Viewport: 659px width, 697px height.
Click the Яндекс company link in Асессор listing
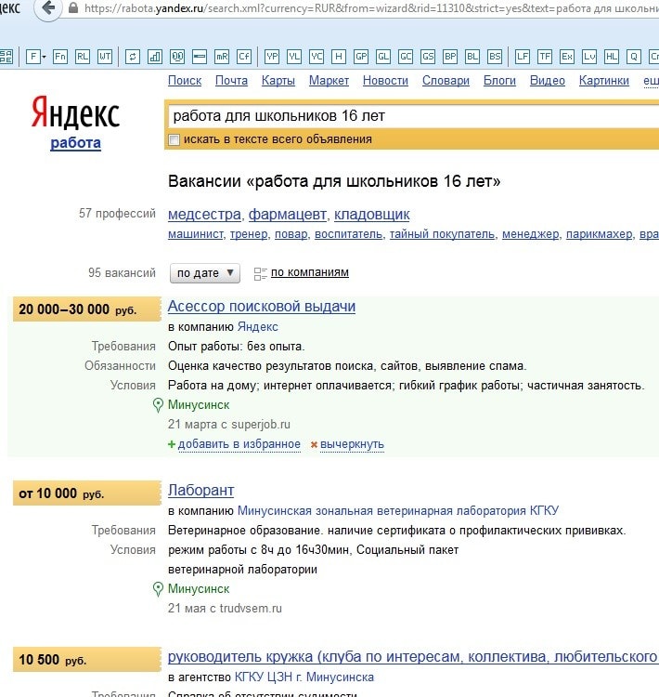[257, 327]
